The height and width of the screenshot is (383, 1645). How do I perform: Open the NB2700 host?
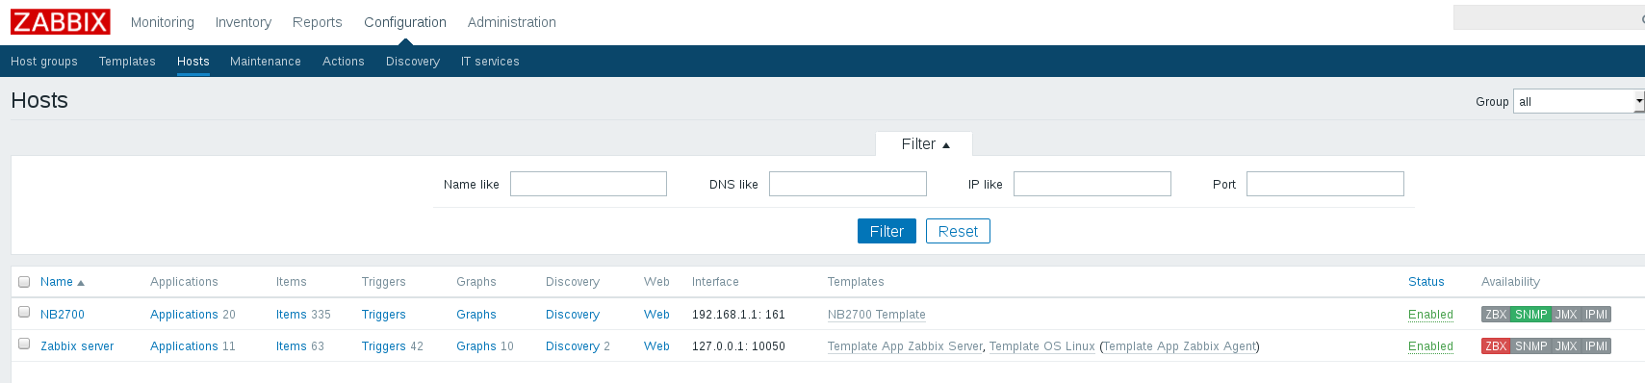pyautogui.click(x=63, y=315)
